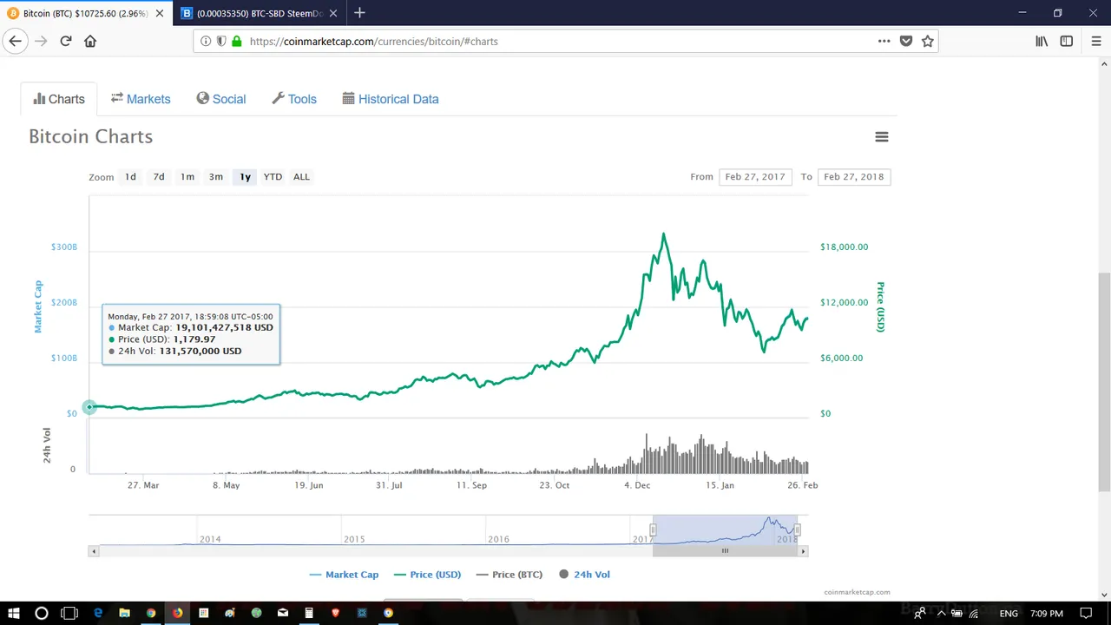Switch to Firefox on the taskbar
Image resolution: width=1111 pixels, height=625 pixels.
[x=177, y=613]
